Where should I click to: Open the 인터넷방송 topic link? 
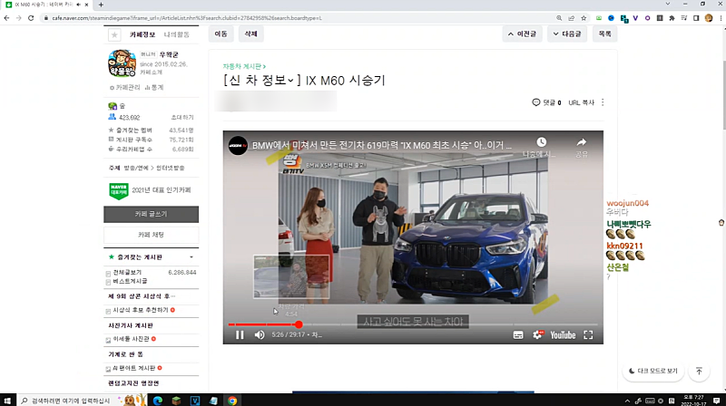pos(170,168)
